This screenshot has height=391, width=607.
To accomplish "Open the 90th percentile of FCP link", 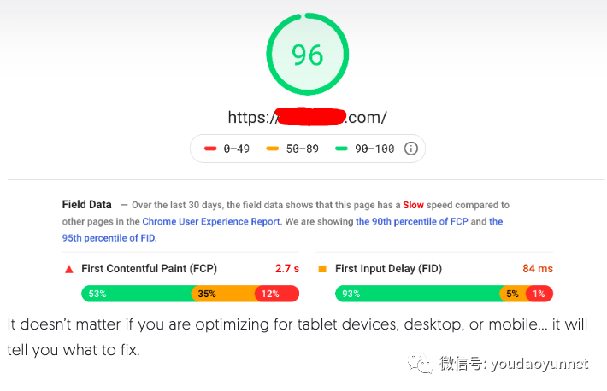I will [x=412, y=222].
